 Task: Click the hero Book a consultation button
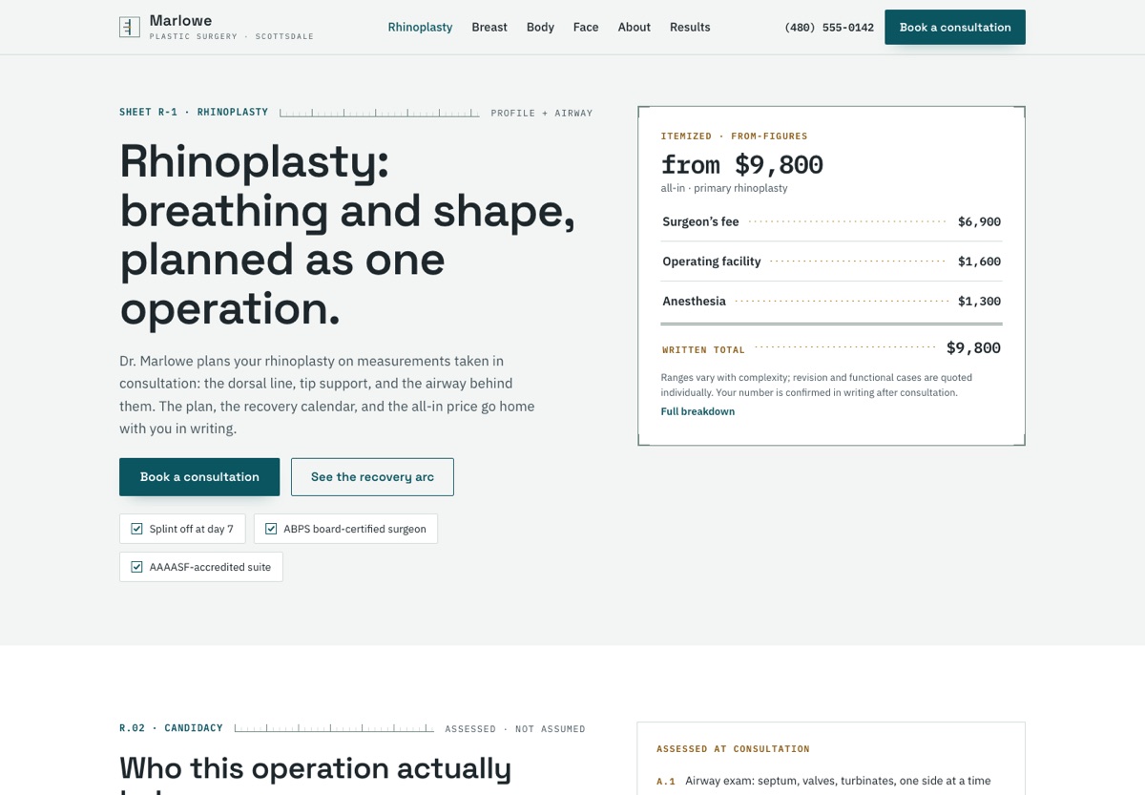[199, 477]
